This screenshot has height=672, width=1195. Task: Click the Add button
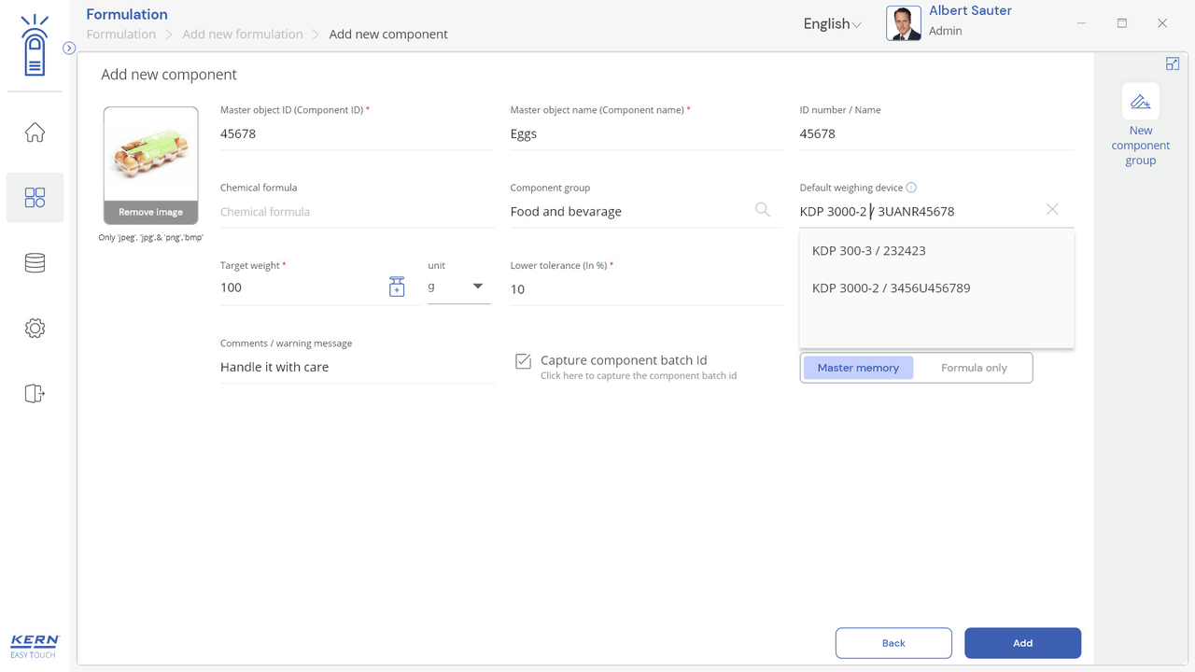[1022, 643]
